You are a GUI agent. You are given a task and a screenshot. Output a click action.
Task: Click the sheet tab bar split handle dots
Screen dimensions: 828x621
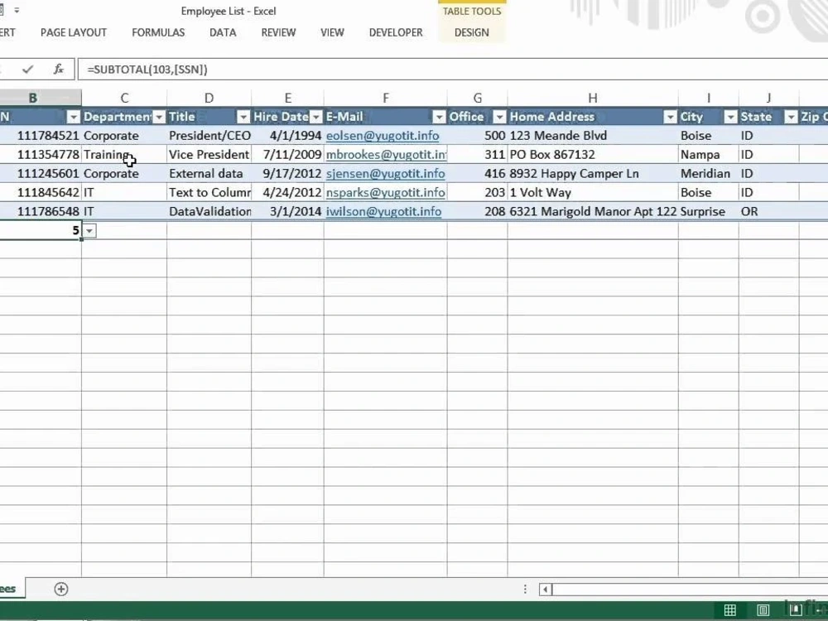pos(525,589)
